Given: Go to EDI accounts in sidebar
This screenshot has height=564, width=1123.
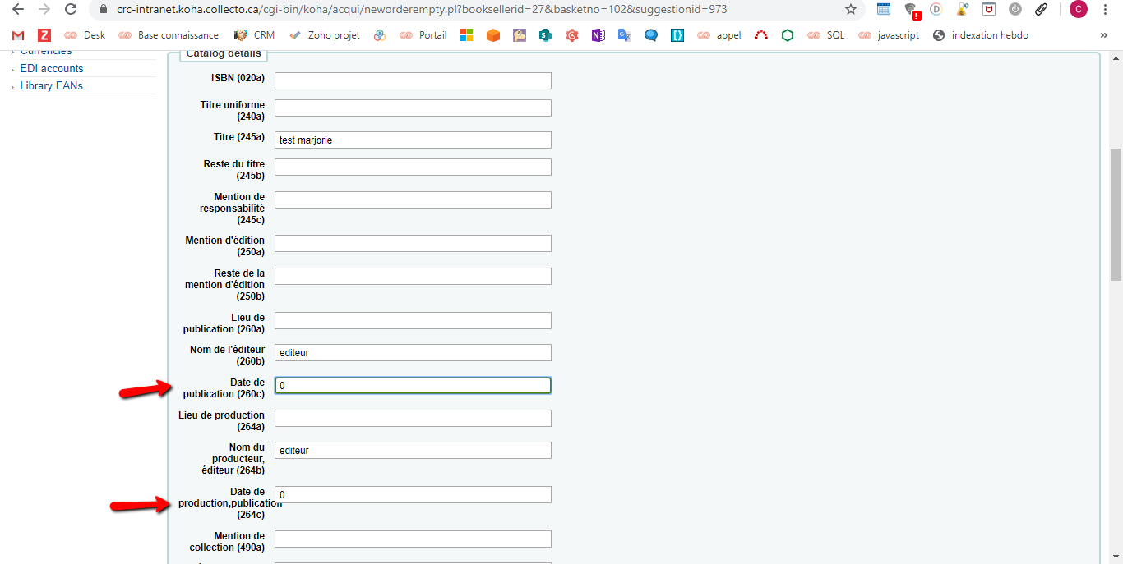Looking at the screenshot, I should 52,68.
